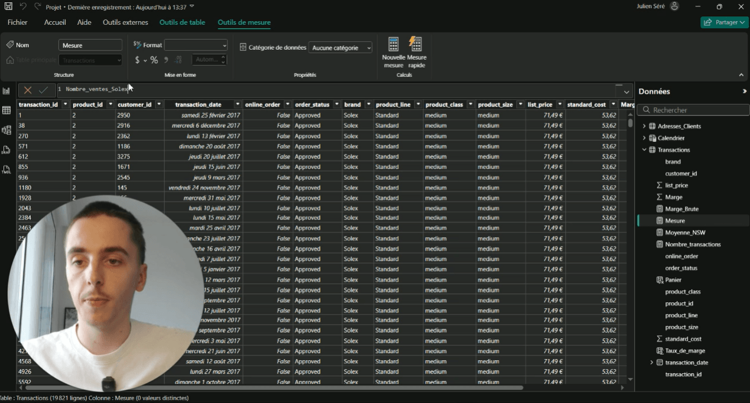
Task: Collapse the Transactions table tree
Action: 644,150
